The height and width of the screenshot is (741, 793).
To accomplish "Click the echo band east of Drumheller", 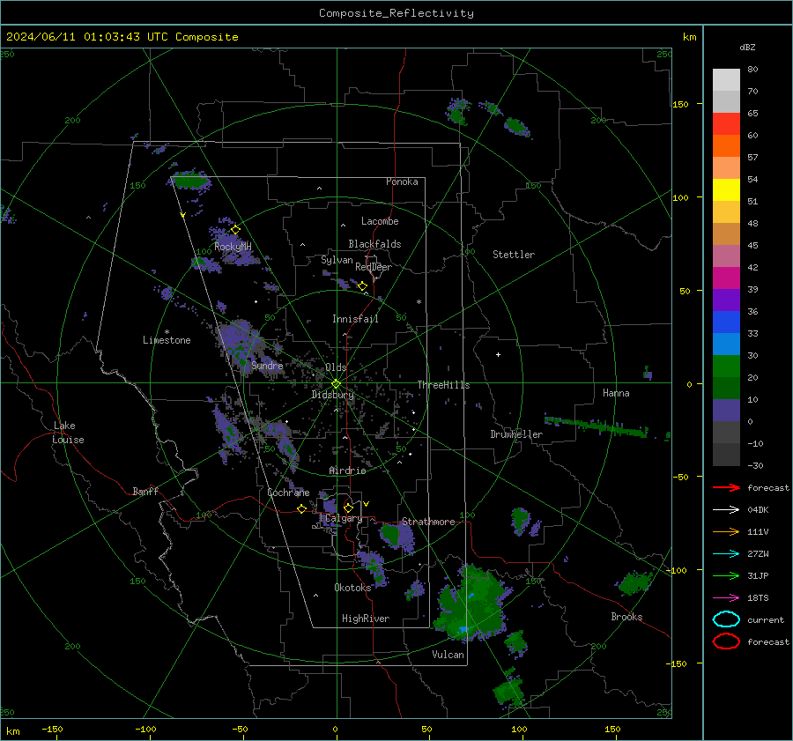I will pos(596,426).
